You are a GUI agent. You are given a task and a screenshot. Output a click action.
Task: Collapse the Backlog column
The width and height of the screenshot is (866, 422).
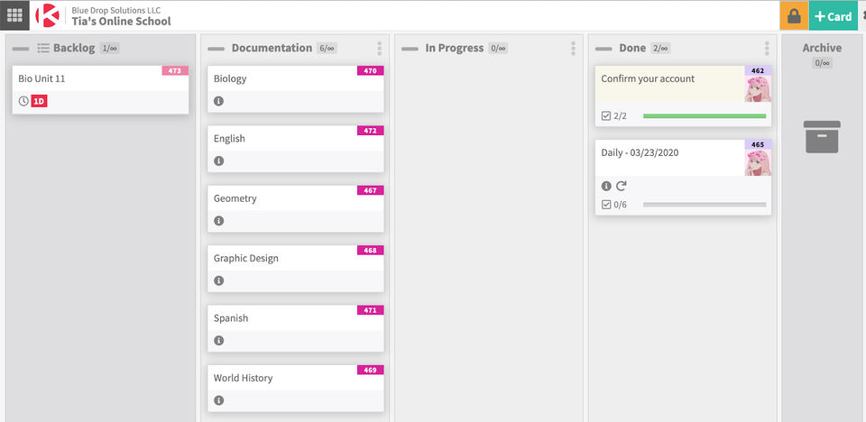pos(21,49)
